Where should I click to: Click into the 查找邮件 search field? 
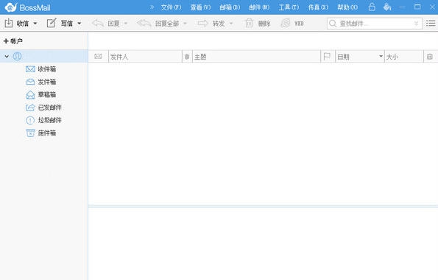pos(374,24)
